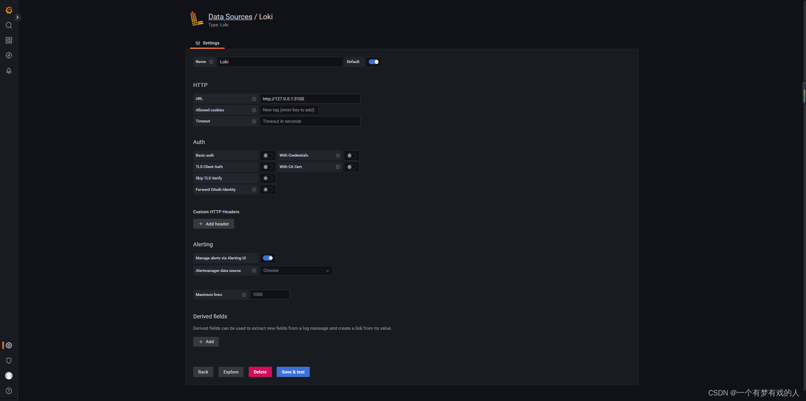Image resolution: width=806 pixels, height=401 pixels.
Task: Click info icon for Alertmanager data source
Action: tap(254, 271)
